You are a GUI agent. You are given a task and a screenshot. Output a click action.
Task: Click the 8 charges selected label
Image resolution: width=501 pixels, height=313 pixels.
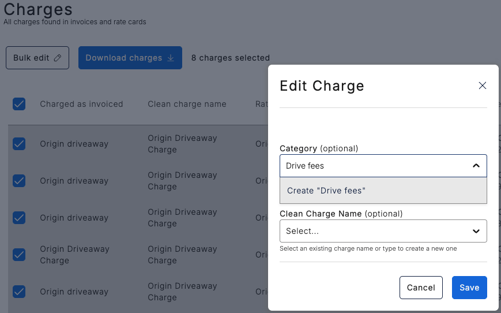coord(230,58)
